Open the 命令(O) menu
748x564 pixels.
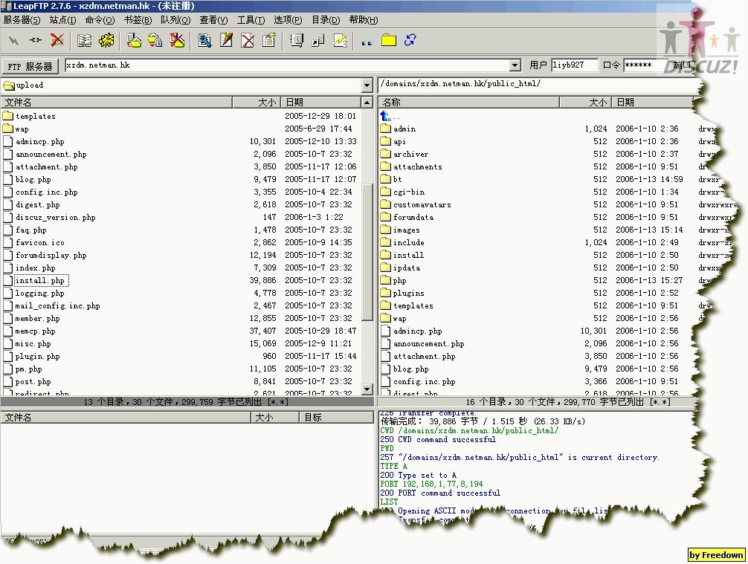(x=100, y=20)
